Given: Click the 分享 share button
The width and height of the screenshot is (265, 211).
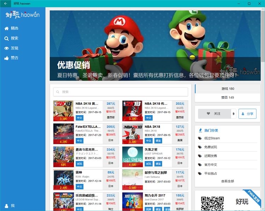Looking at the screenshot, I should coord(247,114).
